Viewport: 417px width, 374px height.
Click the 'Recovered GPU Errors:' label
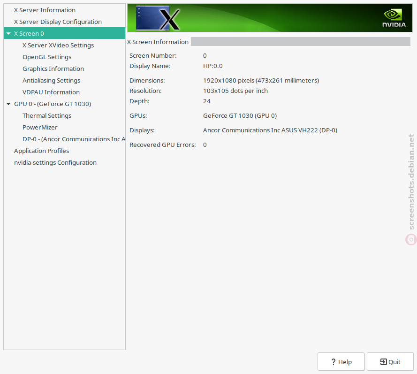coord(162,145)
